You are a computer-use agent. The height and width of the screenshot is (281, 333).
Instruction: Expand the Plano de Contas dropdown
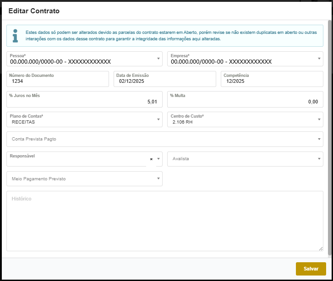[158, 119]
